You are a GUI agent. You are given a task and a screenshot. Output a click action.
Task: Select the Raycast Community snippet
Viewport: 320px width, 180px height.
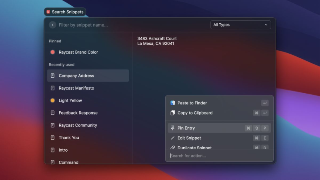pos(88,125)
